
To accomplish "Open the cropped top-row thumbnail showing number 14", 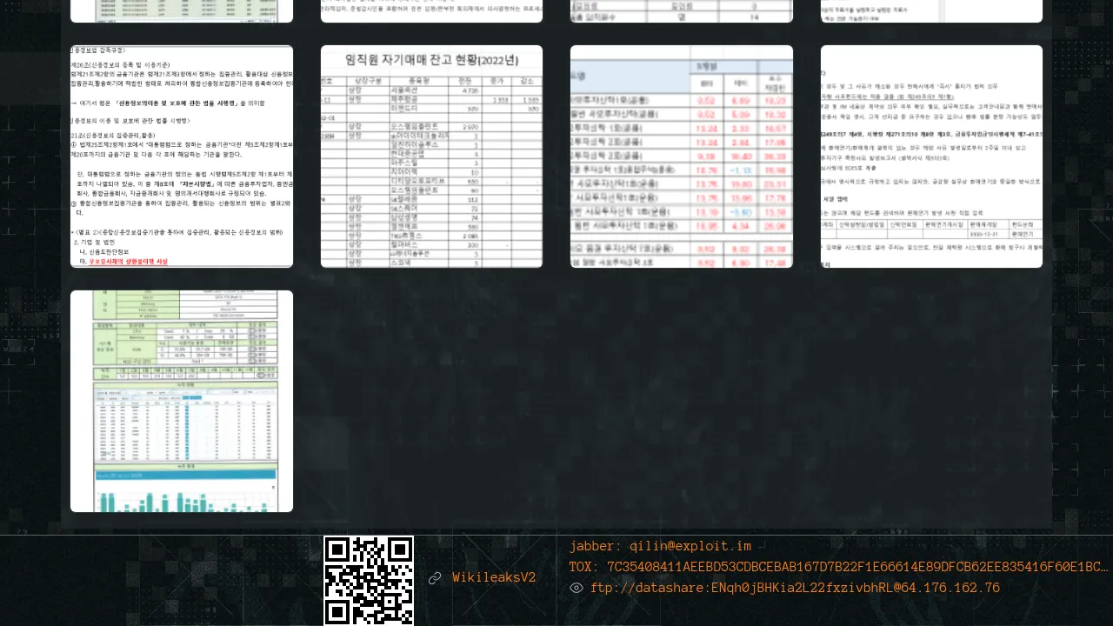I will [x=682, y=10].
